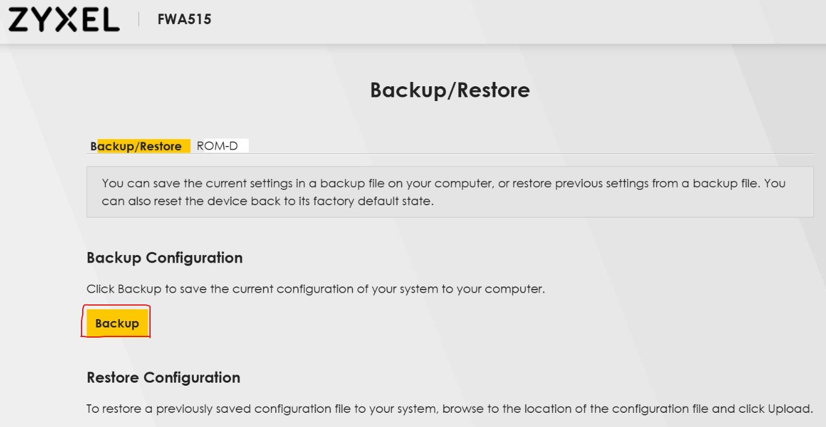This screenshot has width=826, height=427.
Task: Click the empty header bar area right of FWA515
Action: [519, 21]
